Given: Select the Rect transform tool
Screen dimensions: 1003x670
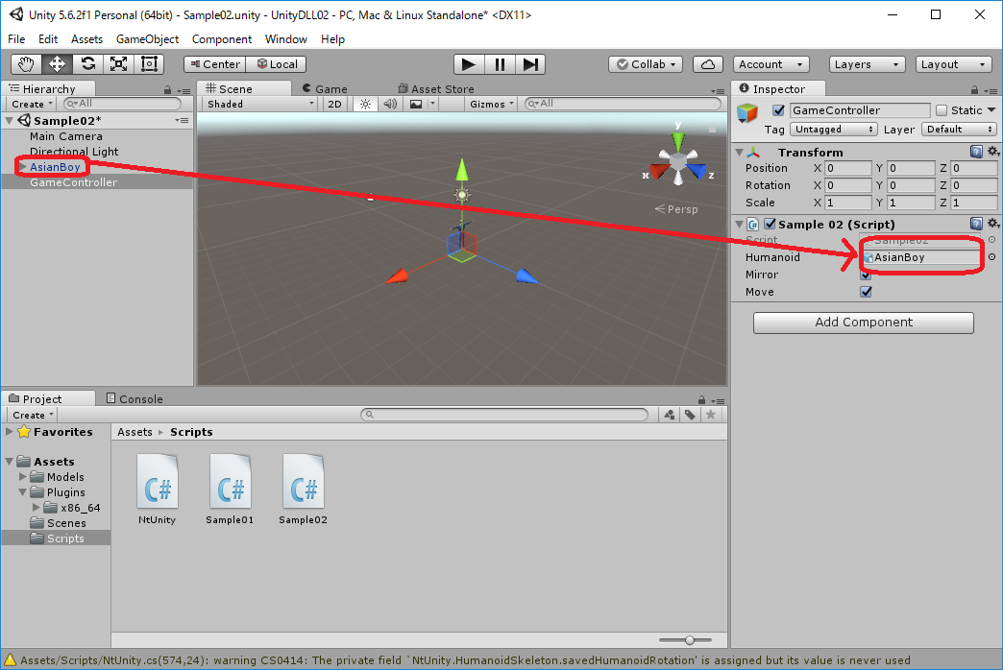Looking at the screenshot, I should click(x=149, y=64).
